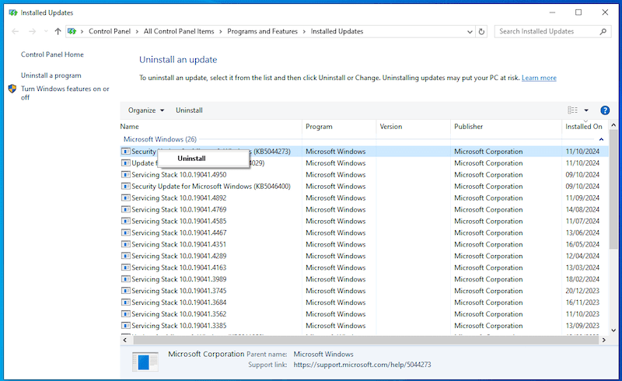Click the icon beside Servicing Stack 10.0.19041.4950
The height and width of the screenshot is (381, 622).
tap(125, 175)
